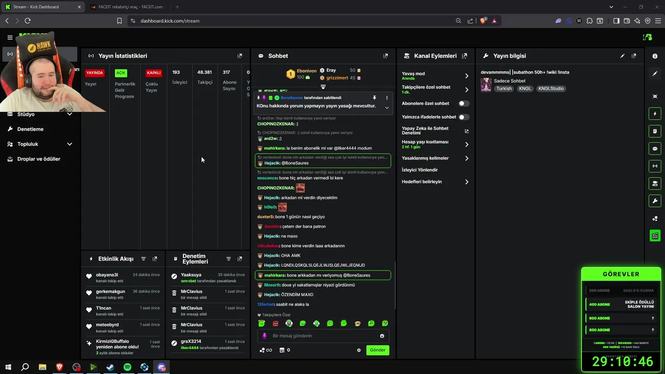The width and height of the screenshot is (665, 374).
Task: Open the chat shop icon
Action: click(x=282, y=350)
